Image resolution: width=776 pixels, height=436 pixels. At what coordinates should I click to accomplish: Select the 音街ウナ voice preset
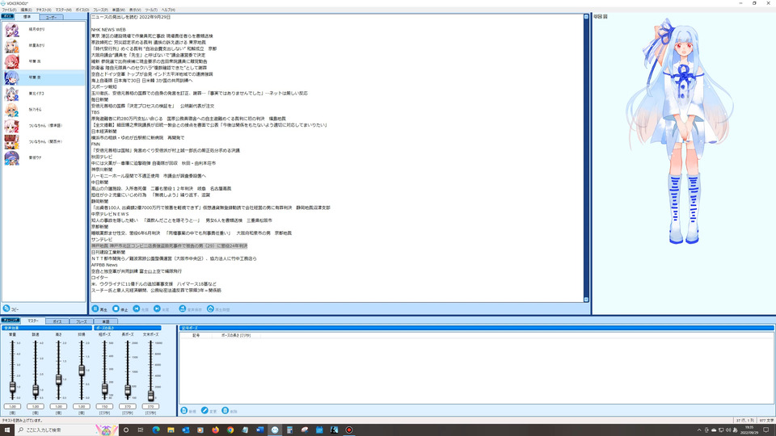click(44, 157)
